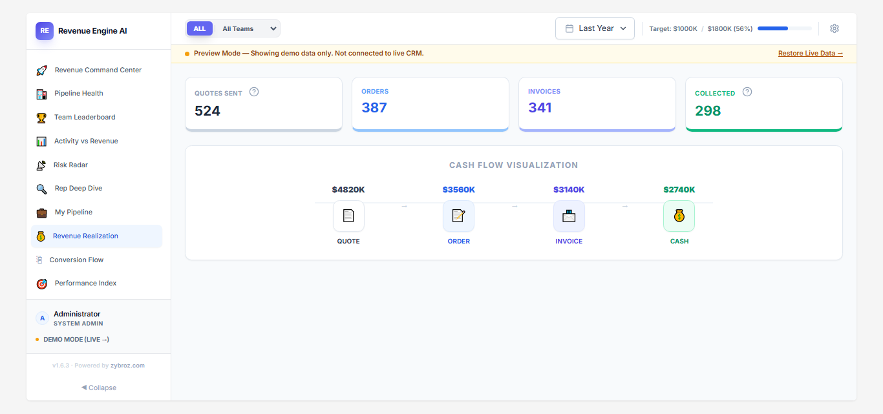Viewport: 883px width, 414px height.
Task: Toggle the ALL teams filter button
Action: [x=199, y=28]
